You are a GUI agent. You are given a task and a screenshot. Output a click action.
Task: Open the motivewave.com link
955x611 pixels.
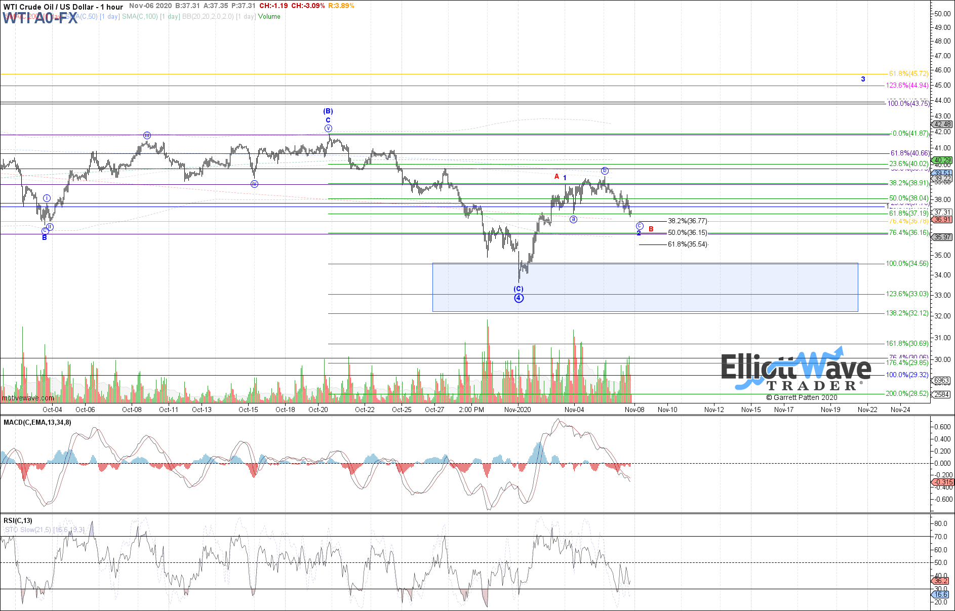[x=27, y=398]
